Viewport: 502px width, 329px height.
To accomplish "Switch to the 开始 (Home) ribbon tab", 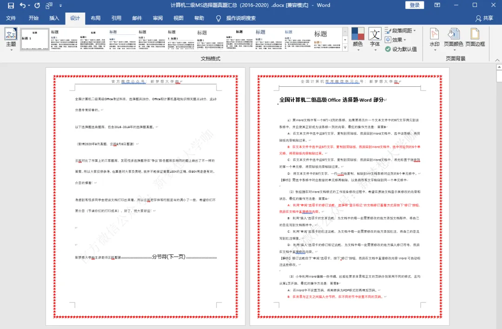I will (x=34, y=18).
